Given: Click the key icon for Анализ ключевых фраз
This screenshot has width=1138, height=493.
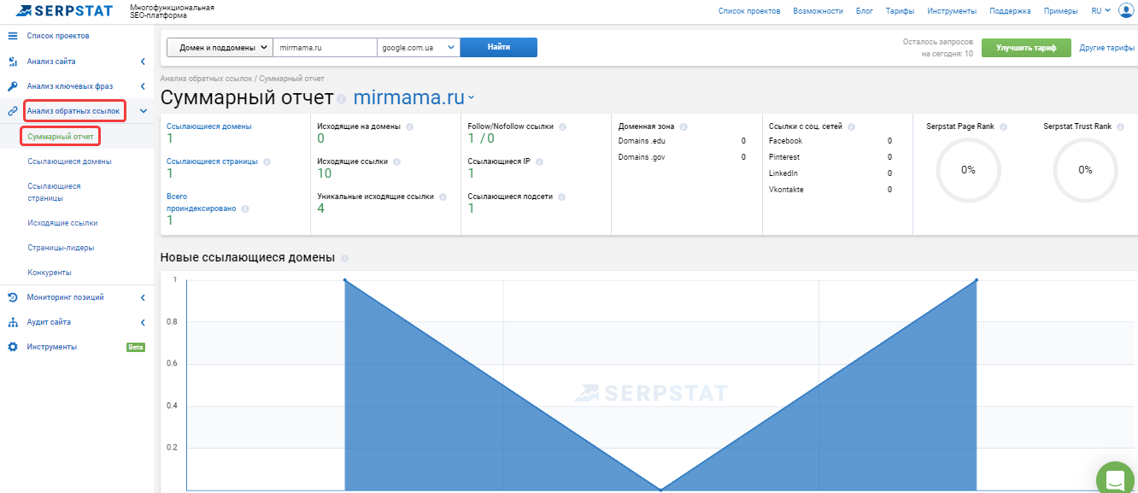Looking at the screenshot, I should tap(13, 86).
